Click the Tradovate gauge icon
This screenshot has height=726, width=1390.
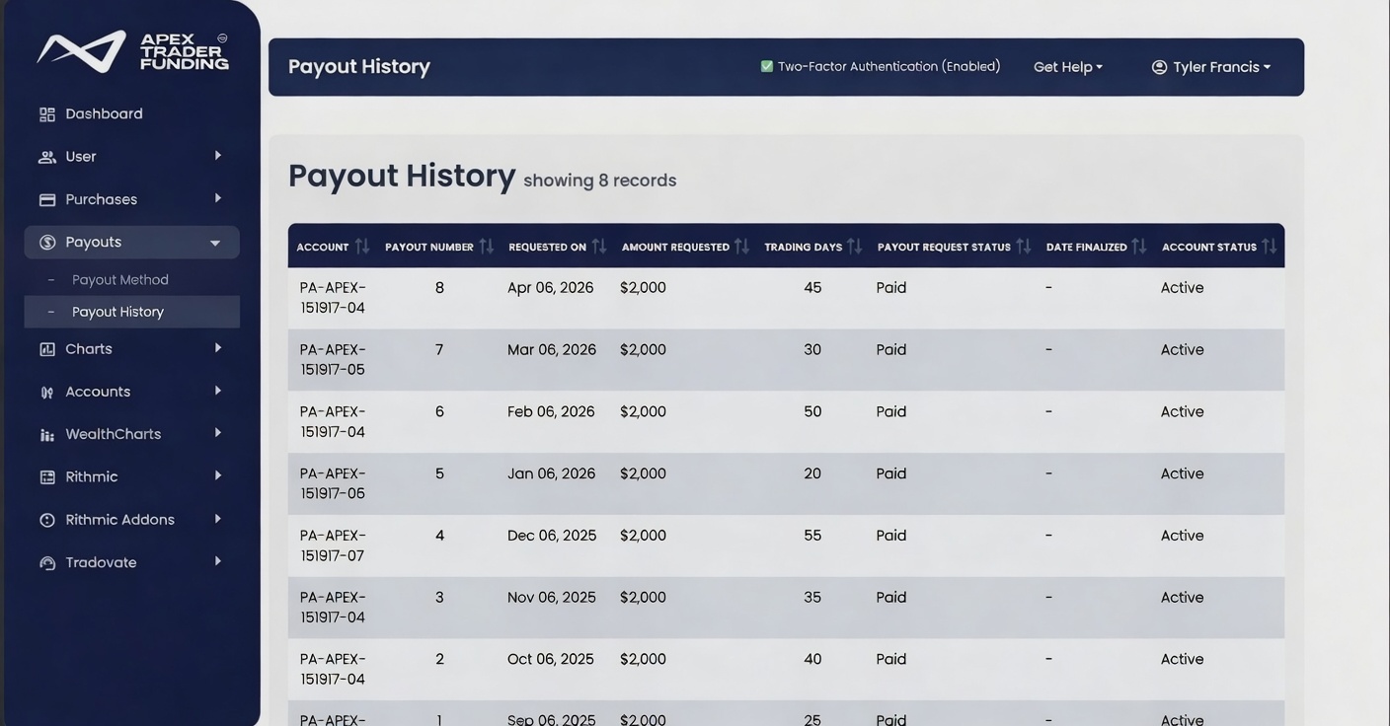46,563
